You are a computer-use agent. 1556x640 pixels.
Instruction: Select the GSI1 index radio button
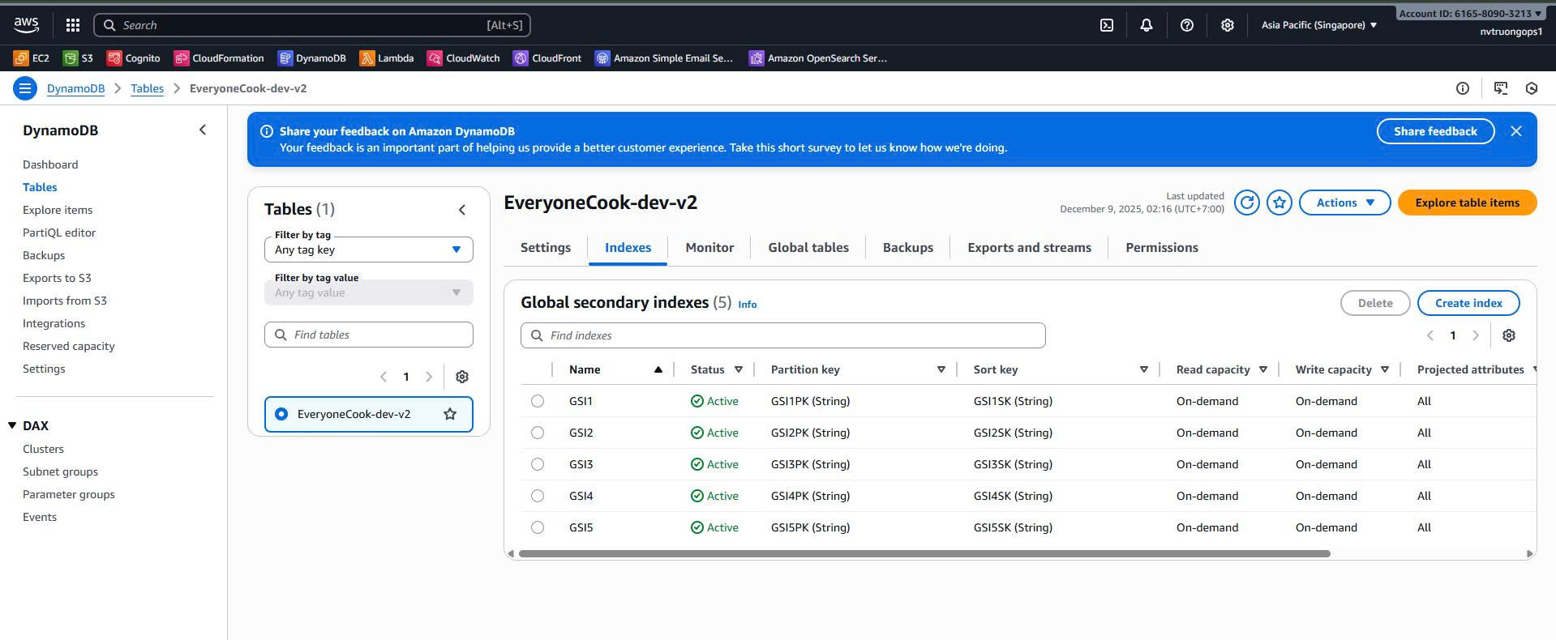click(x=538, y=401)
